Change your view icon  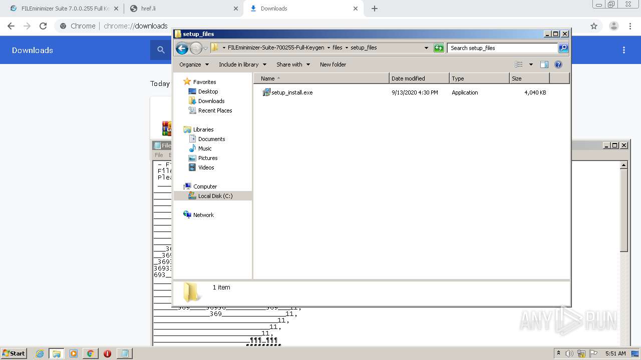pos(519,64)
